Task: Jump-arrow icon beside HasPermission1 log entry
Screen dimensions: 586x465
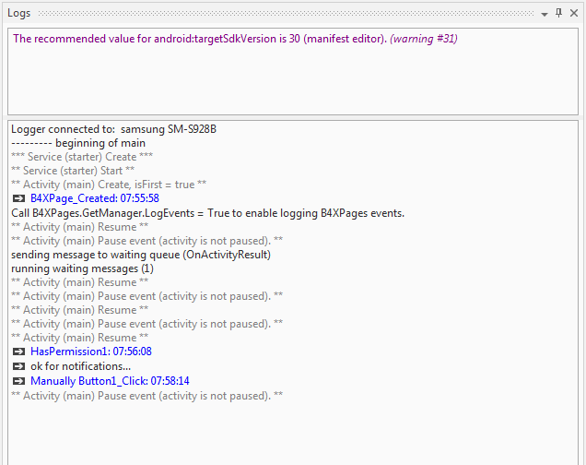Action: (18, 352)
